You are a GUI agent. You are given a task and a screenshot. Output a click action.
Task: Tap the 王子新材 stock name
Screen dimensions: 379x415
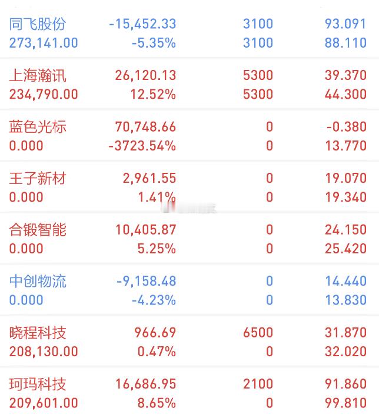[38, 178]
